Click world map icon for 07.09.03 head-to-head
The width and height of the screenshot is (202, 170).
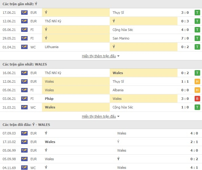(24, 133)
